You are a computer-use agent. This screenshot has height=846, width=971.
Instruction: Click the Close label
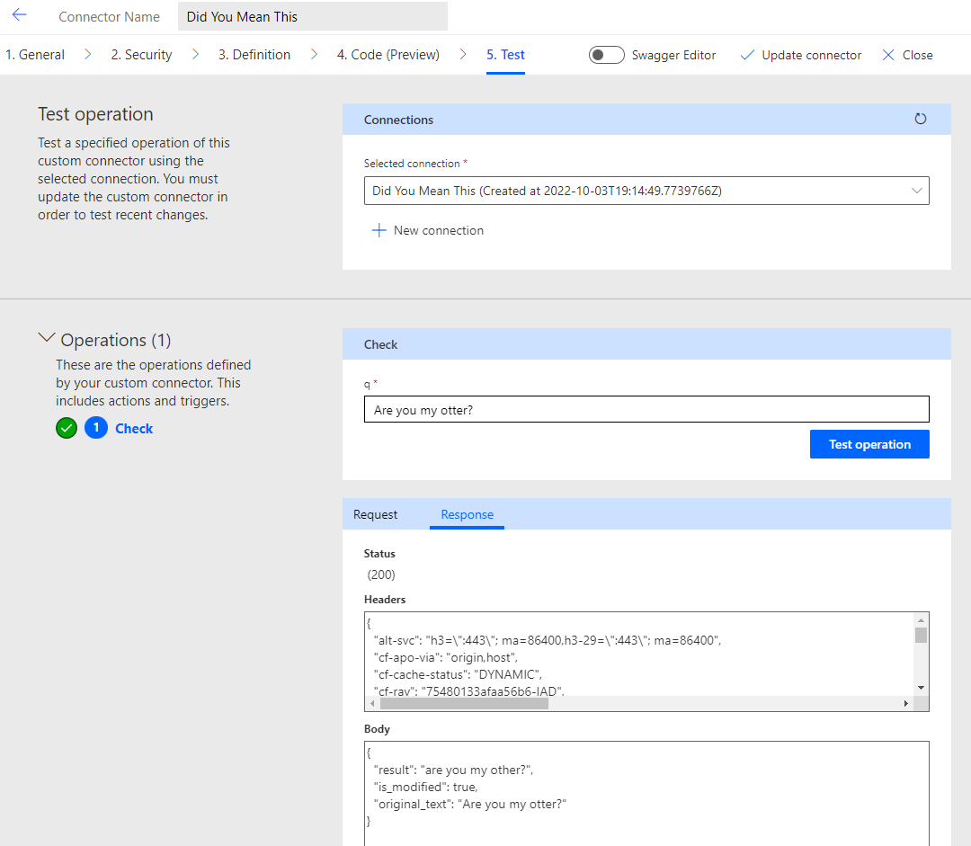(917, 55)
